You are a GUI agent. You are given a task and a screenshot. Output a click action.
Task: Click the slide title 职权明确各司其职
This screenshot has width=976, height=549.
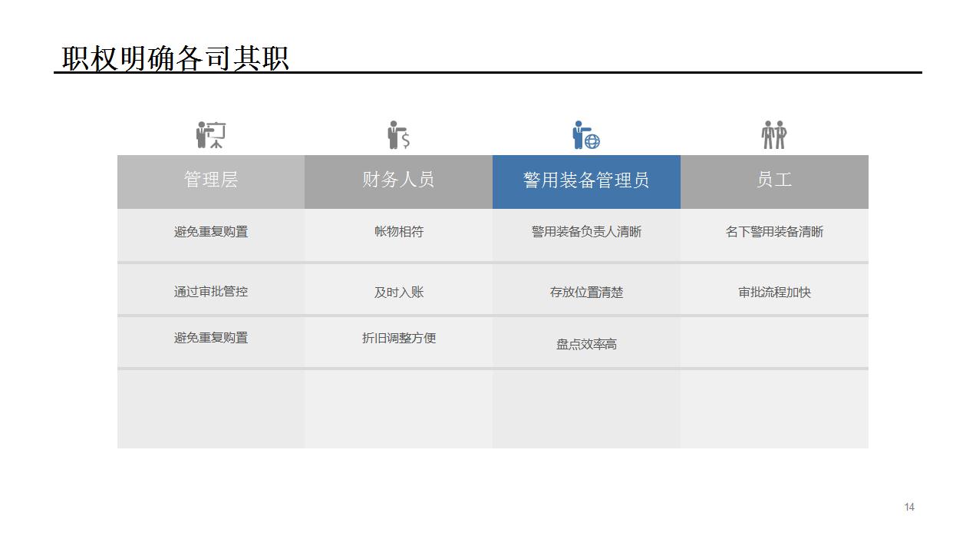[175, 58]
